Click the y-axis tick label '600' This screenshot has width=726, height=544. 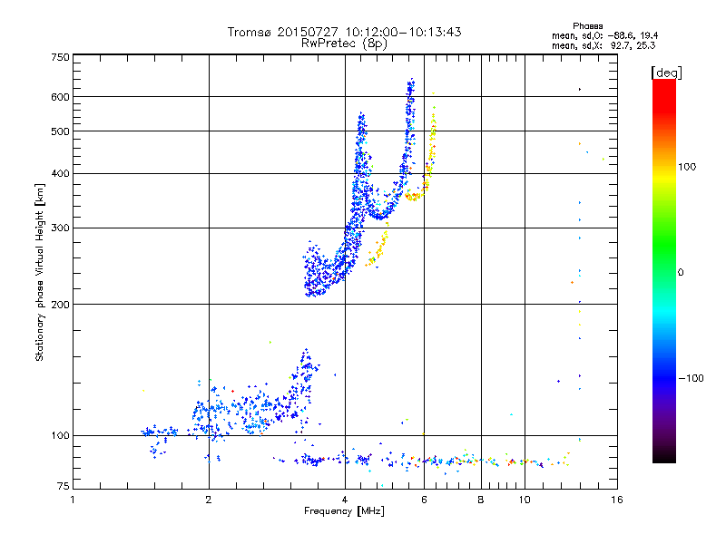pos(60,97)
